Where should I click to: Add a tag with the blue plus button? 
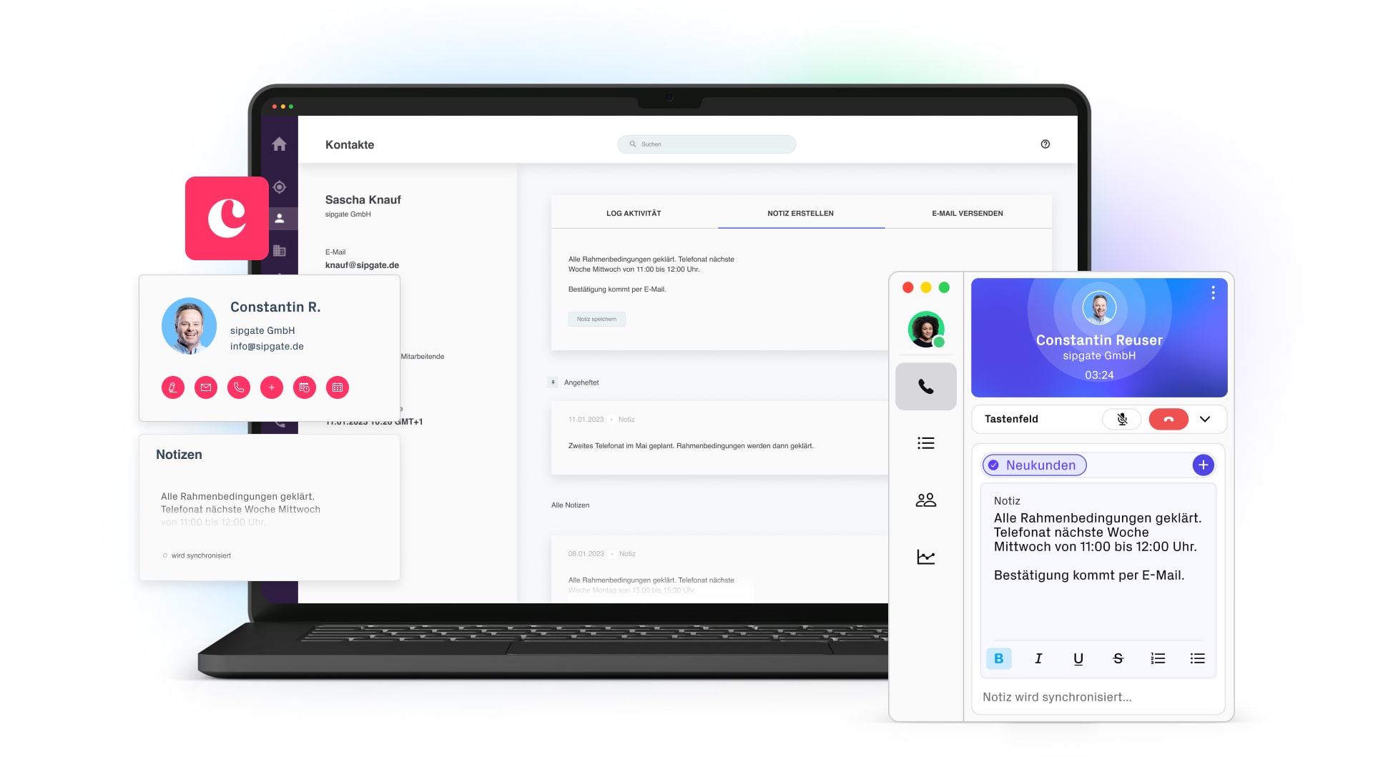click(1204, 465)
